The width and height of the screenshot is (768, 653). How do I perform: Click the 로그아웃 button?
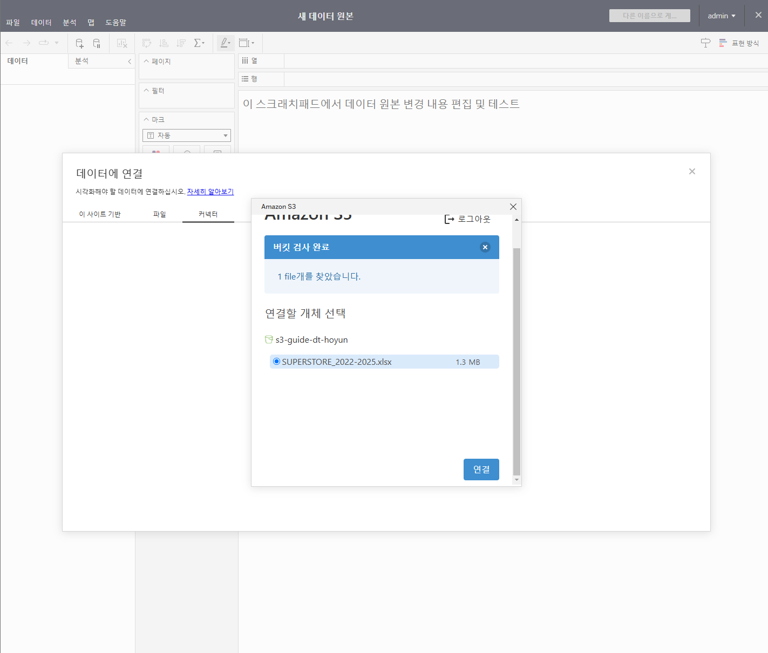pos(467,219)
